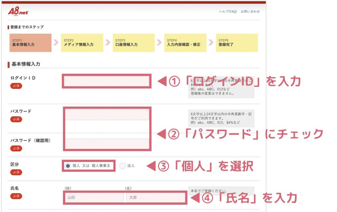Click the A8.net logo

[x=18, y=12]
